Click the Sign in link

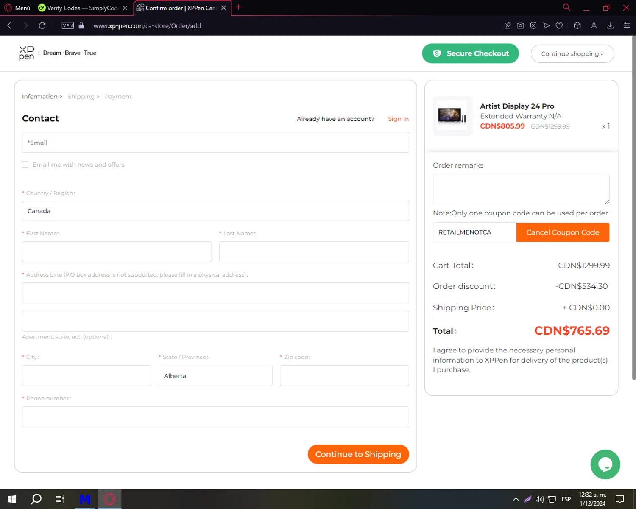coord(398,119)
